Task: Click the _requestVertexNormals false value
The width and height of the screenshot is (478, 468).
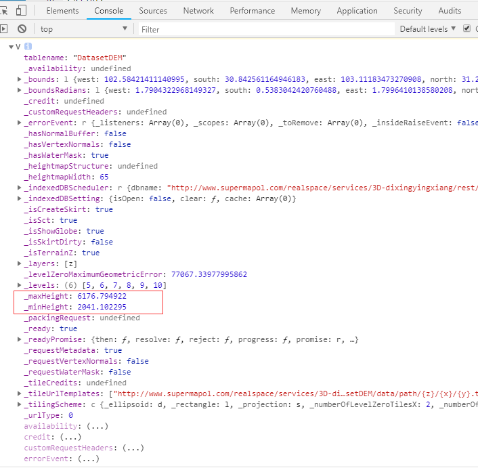Action: 137,361
